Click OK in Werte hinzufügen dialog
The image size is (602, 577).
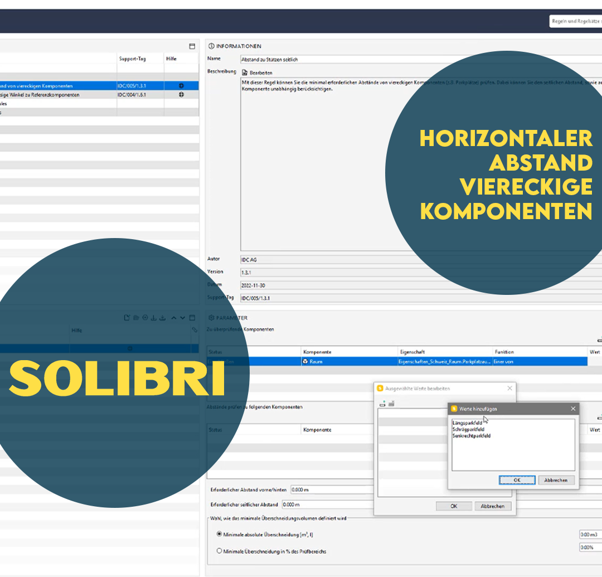(517, 480)
